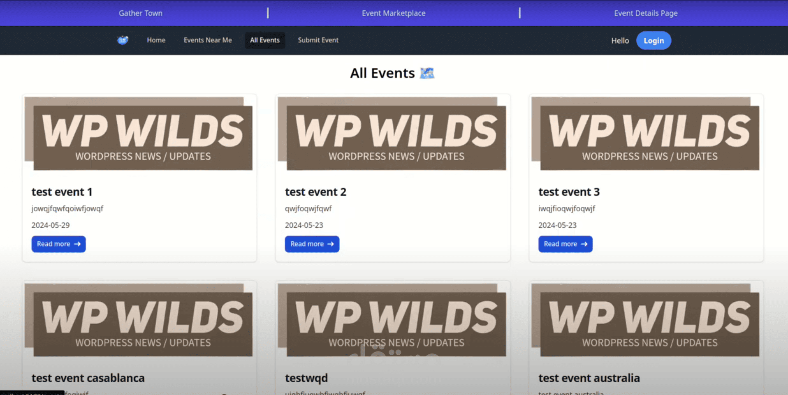Select the All Events nav tab
The height and width of the screenshot is (395, 788).
click(x=265, y=40)
